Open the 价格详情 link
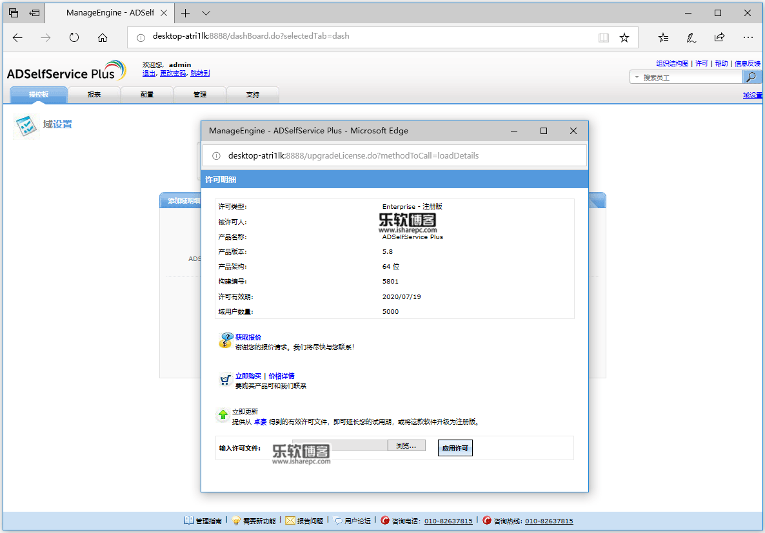765x533 pixels. coord(281,376)
